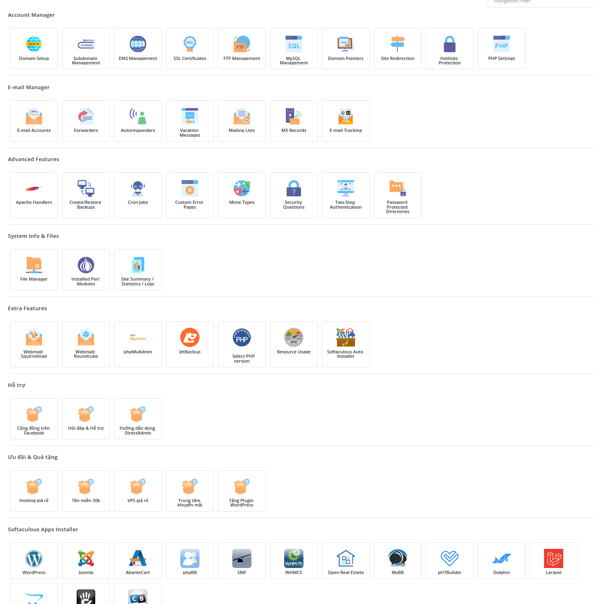
Task: Launch File Manager
Action: click(x=34, y=269)
